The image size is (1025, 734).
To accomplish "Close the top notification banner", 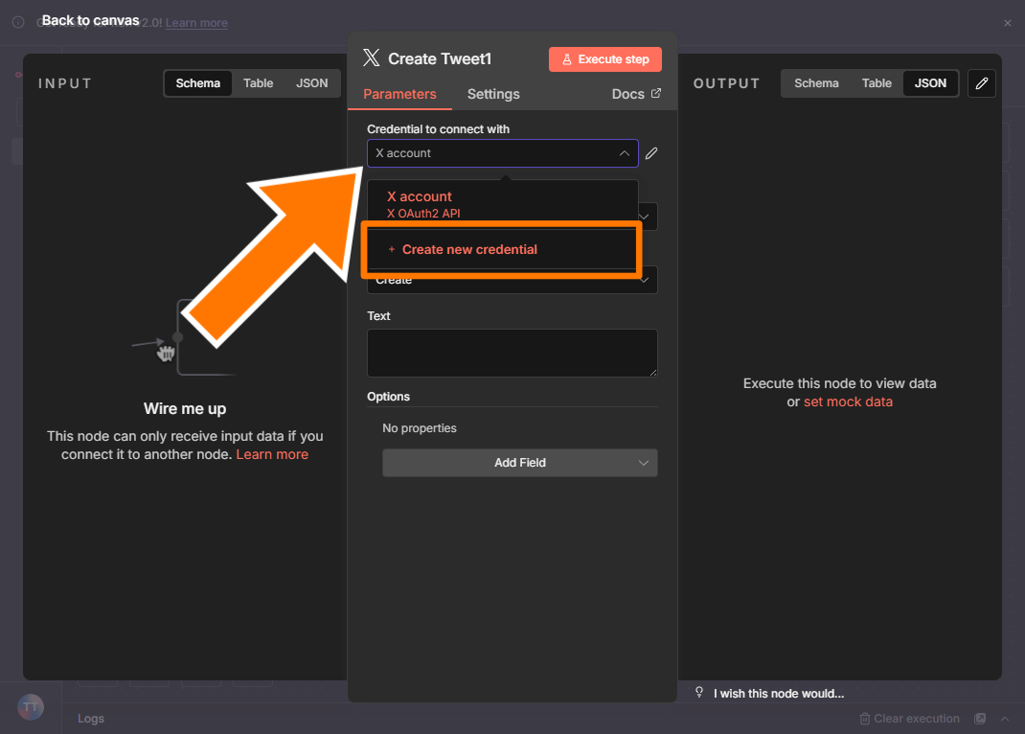I will click(x=1007, y=23).
